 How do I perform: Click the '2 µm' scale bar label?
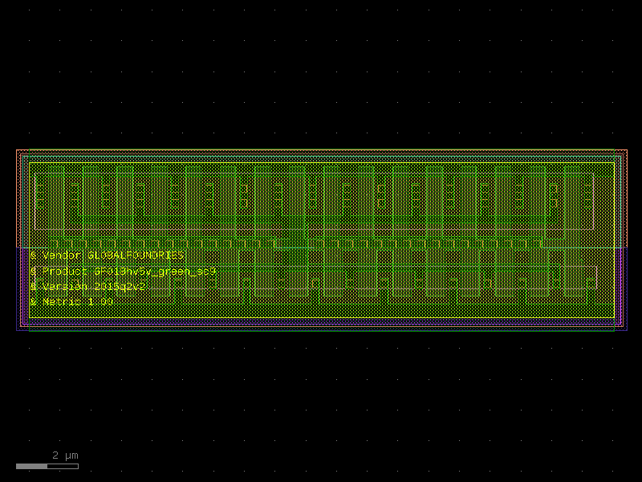click(x=65, y=455)
